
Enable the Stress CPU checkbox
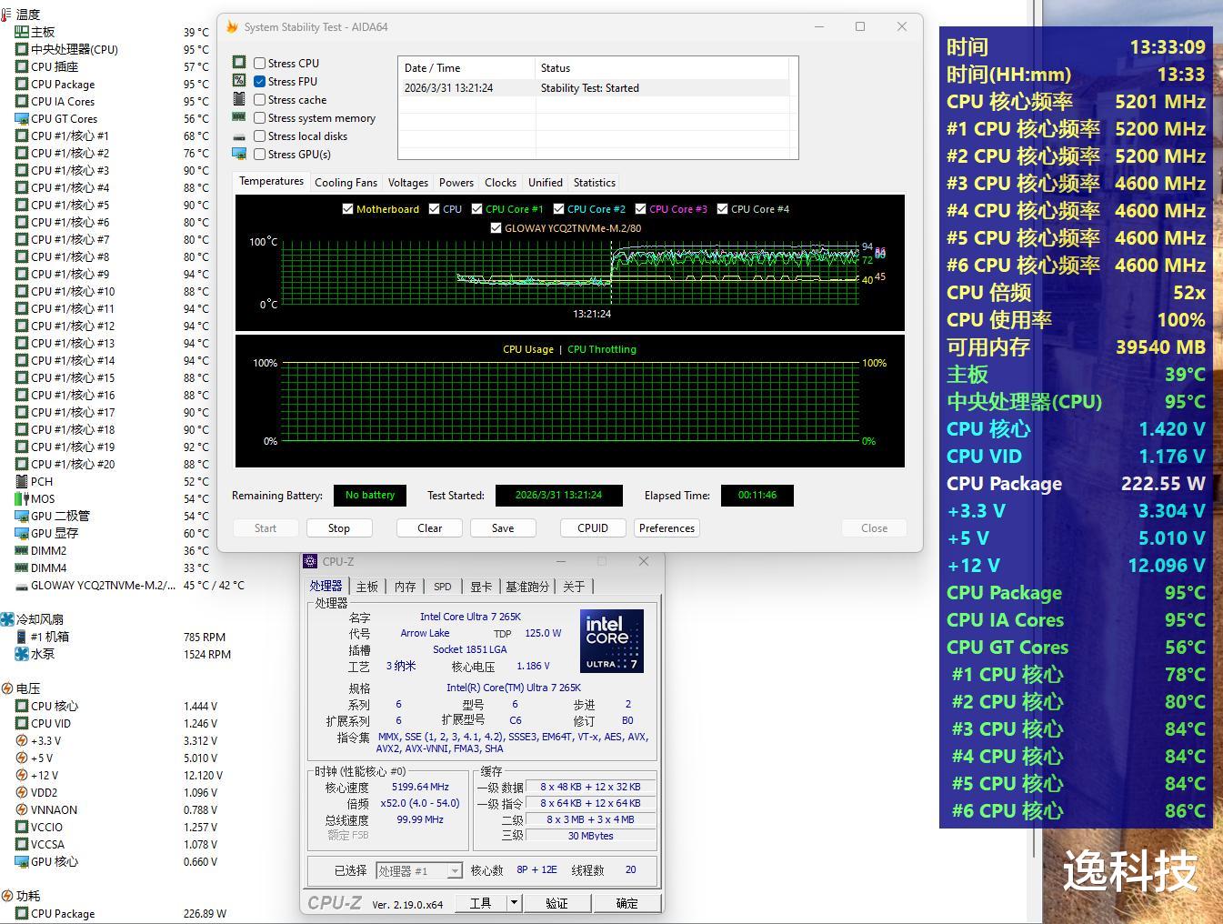[260, 64]
